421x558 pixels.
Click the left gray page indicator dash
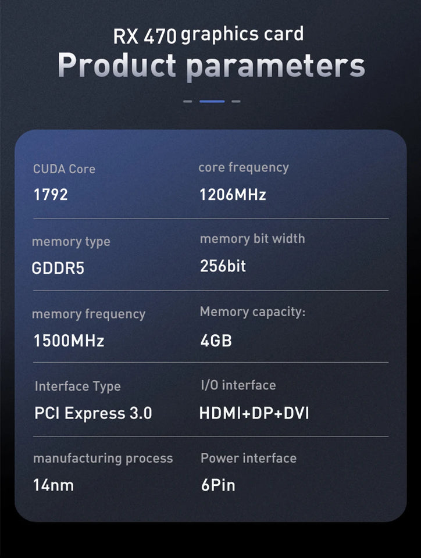(188, 101)
